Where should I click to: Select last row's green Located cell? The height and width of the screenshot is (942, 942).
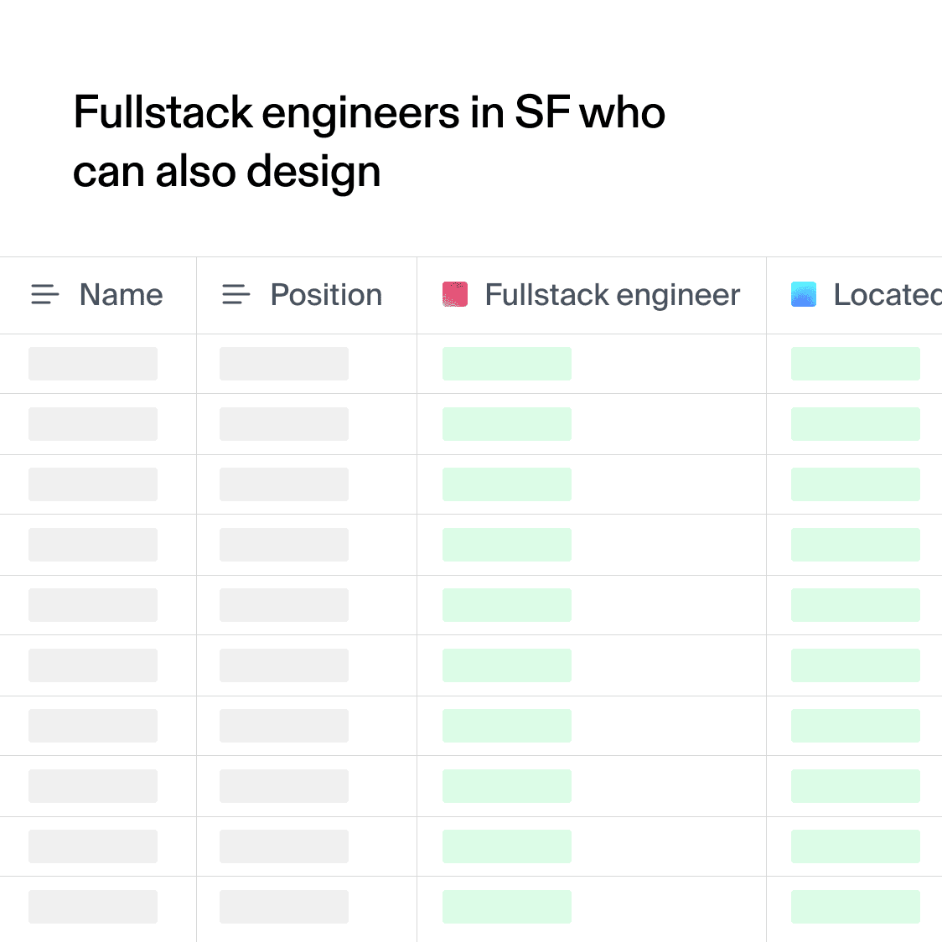coord(855,907)
